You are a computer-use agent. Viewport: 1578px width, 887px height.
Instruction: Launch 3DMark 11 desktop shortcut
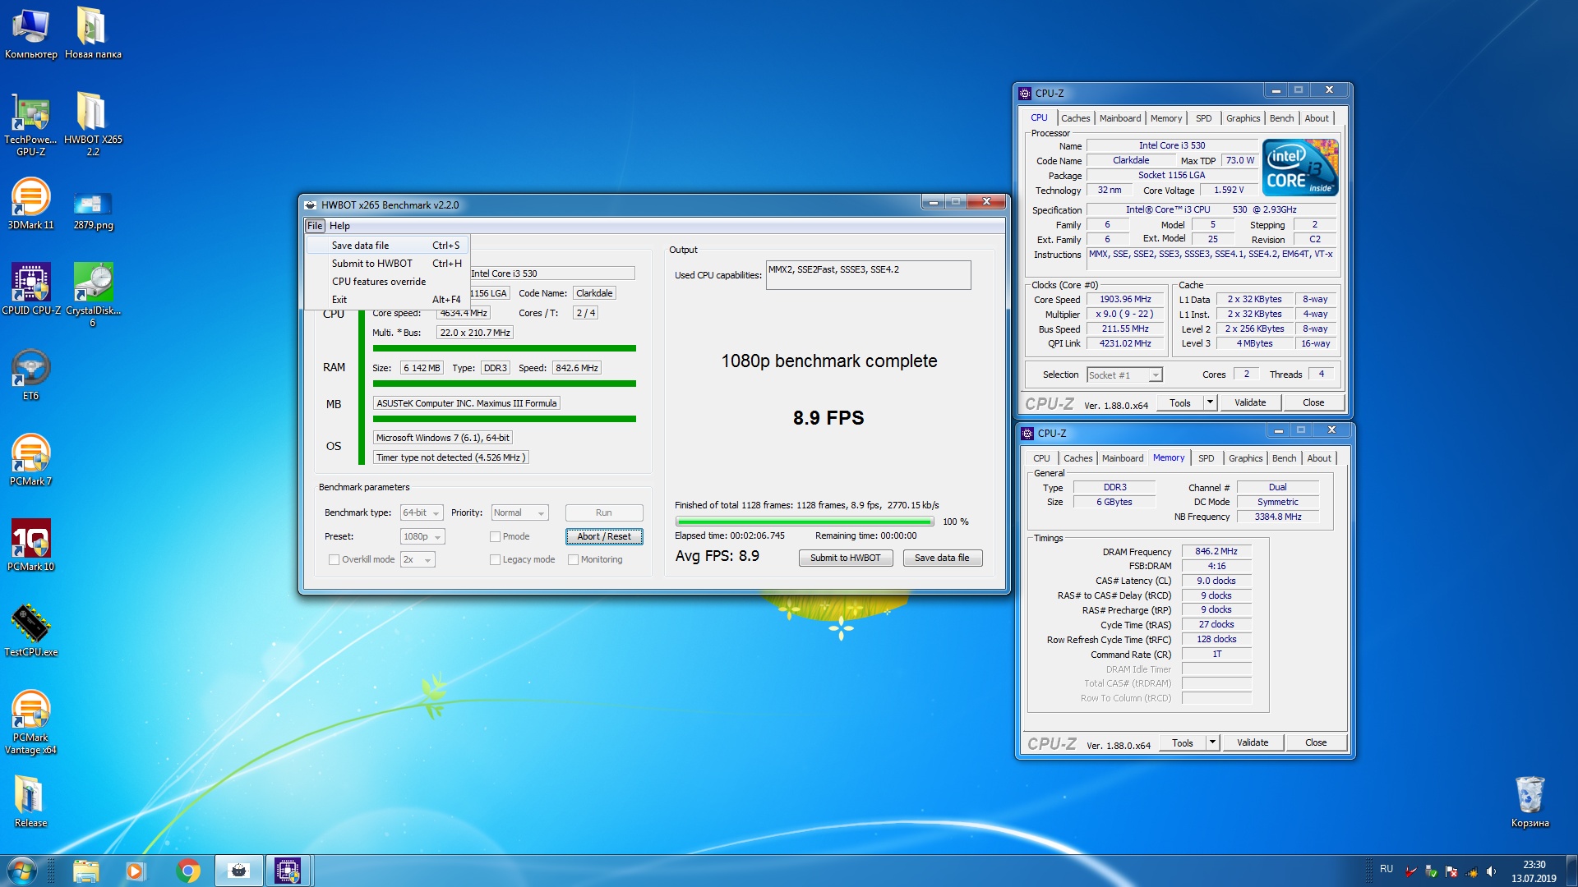(x=30, y=204)
